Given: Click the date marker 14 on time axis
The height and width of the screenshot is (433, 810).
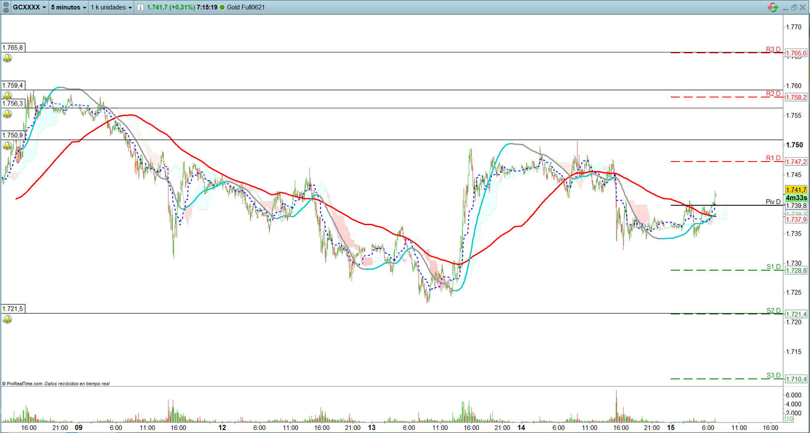Looking at the screenshot, I should coord(521,427).
